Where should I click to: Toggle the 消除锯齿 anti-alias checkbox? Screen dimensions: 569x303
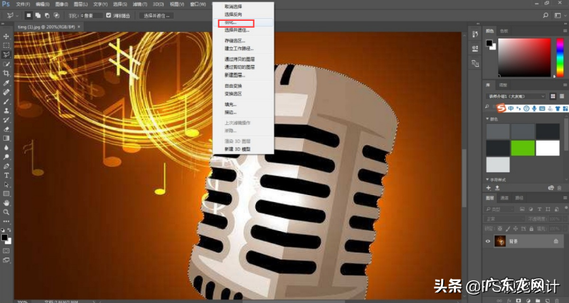point(109,15)
